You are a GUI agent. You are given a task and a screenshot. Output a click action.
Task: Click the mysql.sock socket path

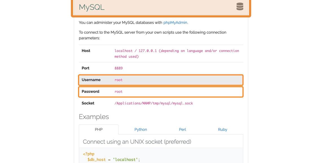(153, 103)
